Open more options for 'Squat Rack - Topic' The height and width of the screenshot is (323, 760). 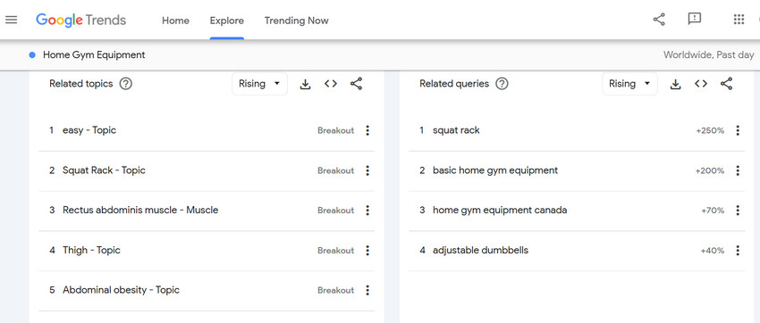(367, 170)
